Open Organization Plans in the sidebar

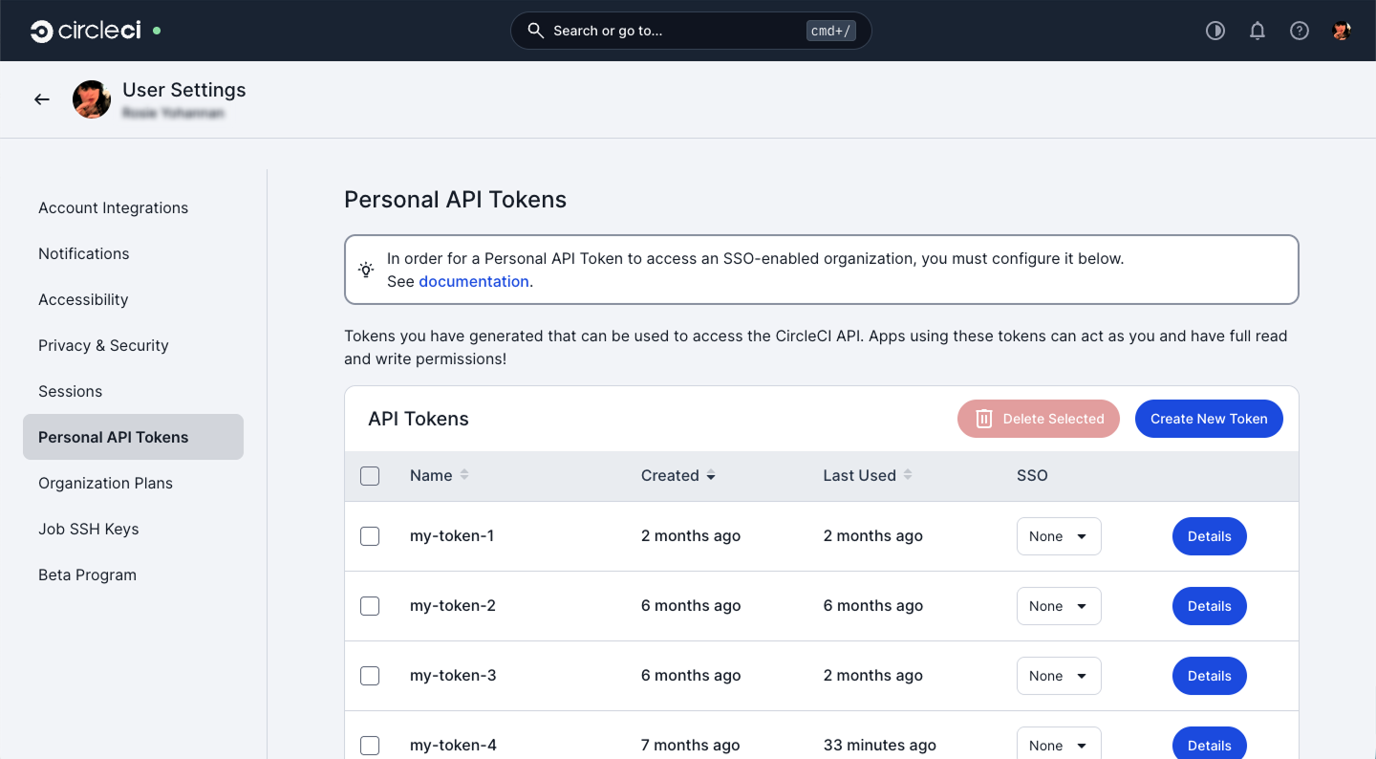coord(105,483)
